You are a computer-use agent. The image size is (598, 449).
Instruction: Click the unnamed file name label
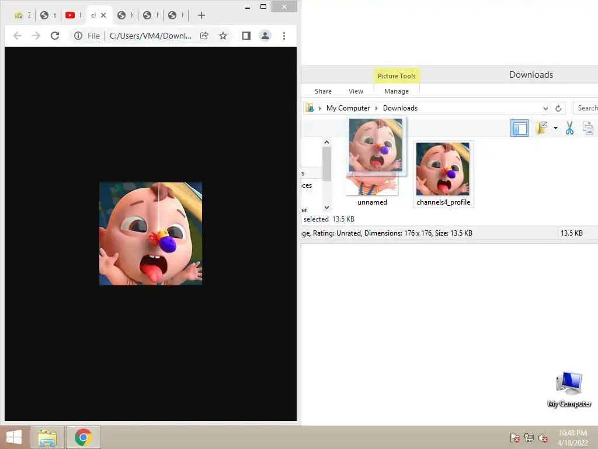(x=372, y=202)
